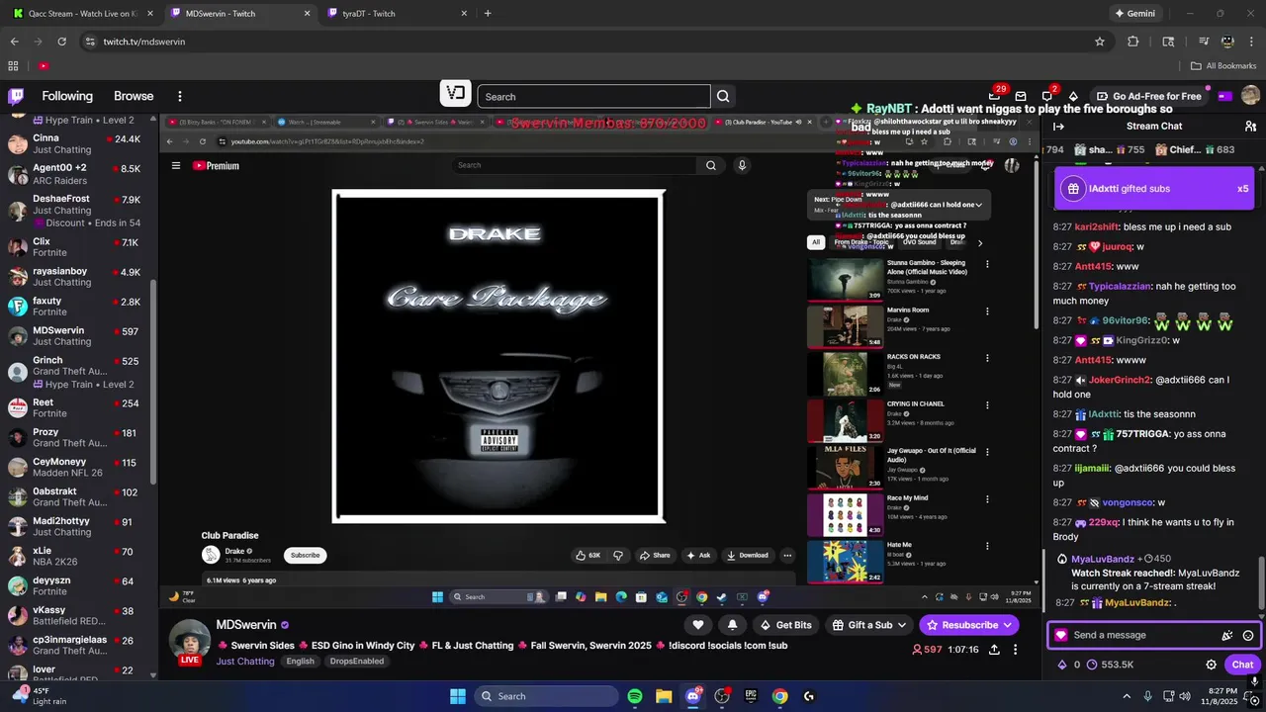The width and height of the screenshot is (1266, 712).
Task: Click the MDSwervin channel avatar
Action: [x=188, y=639]
